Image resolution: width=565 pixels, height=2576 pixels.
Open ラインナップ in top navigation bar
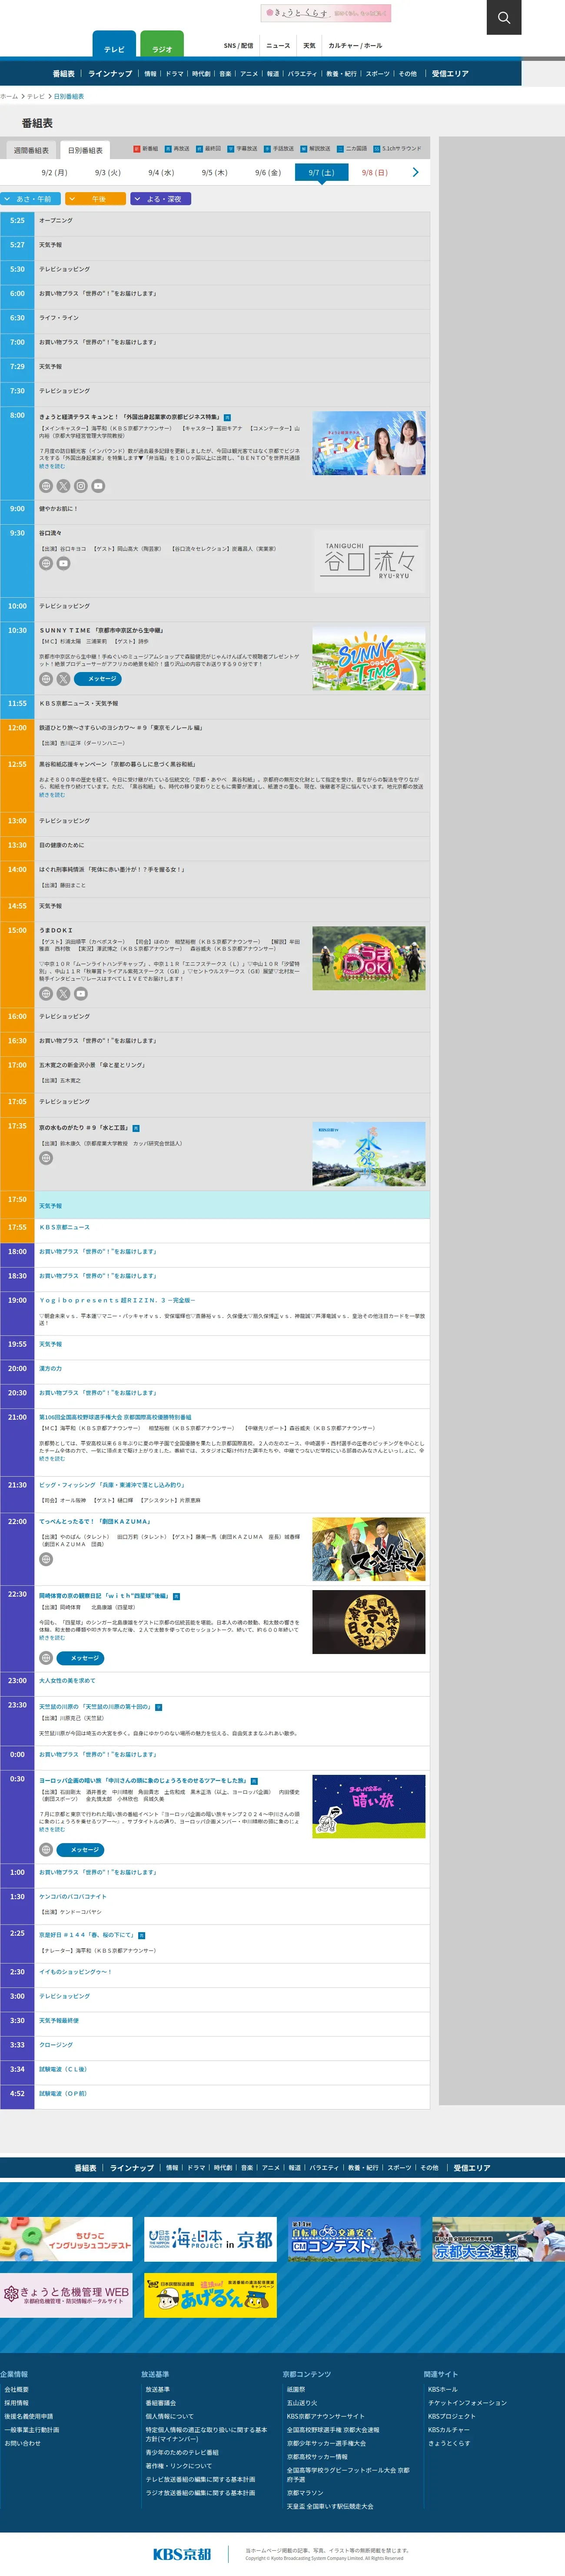(x=110, y=74)
